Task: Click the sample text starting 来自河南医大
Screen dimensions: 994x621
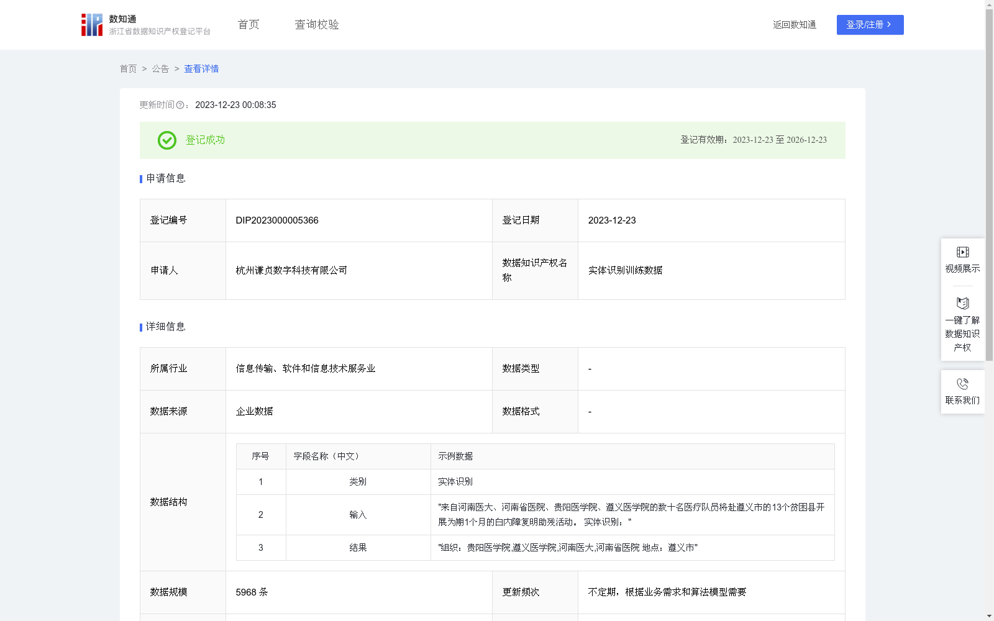Action: coord(631,515)
